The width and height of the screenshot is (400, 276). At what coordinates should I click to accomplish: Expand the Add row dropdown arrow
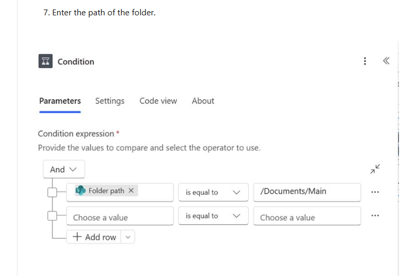(128, 237)
